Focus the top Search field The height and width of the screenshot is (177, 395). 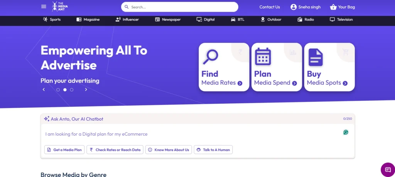pos(180,7)
